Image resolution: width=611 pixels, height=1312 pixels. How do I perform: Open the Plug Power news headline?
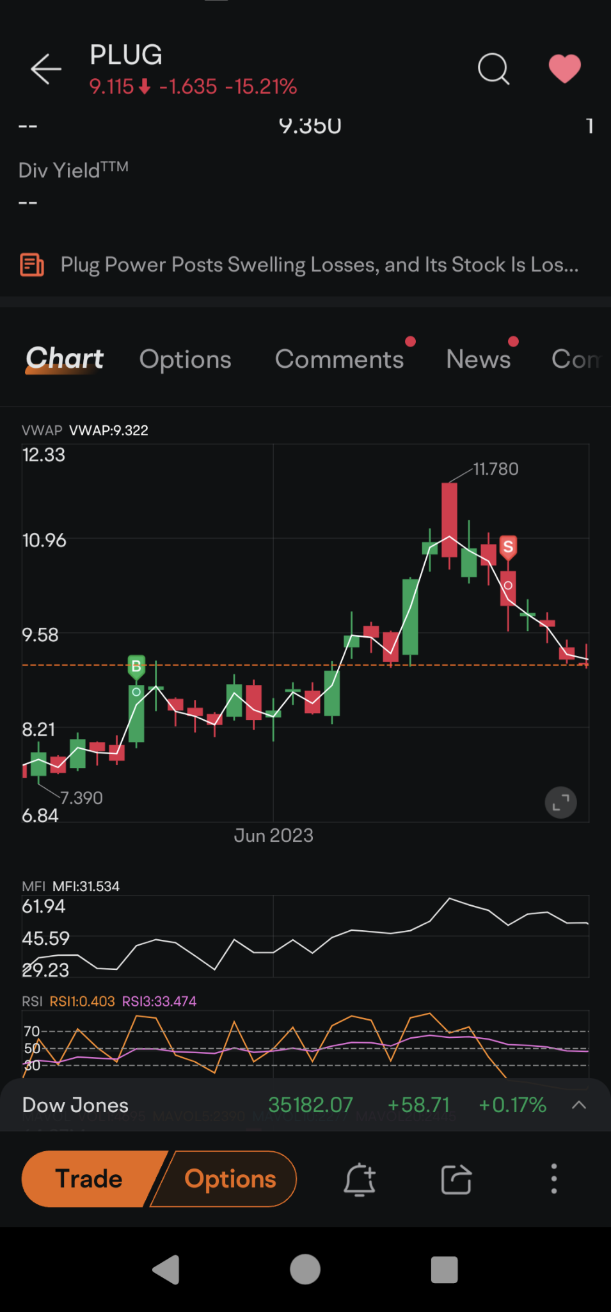tap(319, 265)
